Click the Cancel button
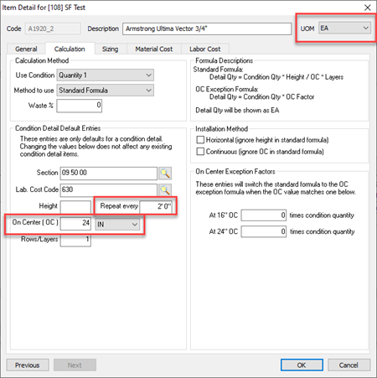Screen dimensions: 377x378 click(349, 365)
